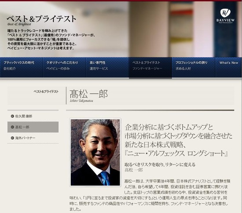Open 佐久間 康郎 in the sidebar
Image resolution: width=242 pixels, height=213 pixels.
(x=33, y=116)
